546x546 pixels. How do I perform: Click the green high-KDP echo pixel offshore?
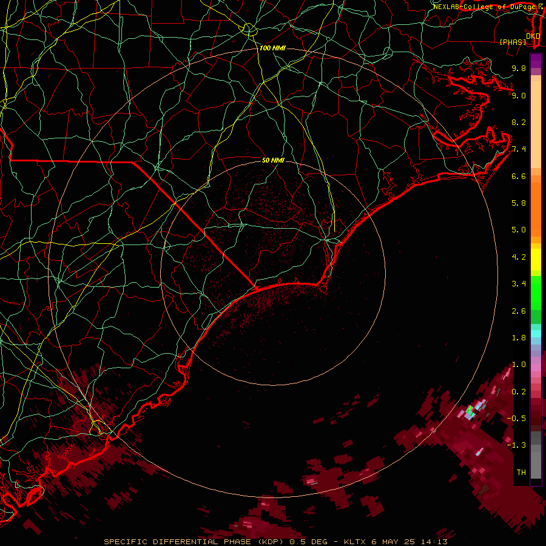470,409
